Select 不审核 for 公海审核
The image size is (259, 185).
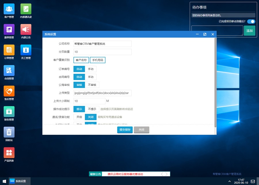point(92,85)
